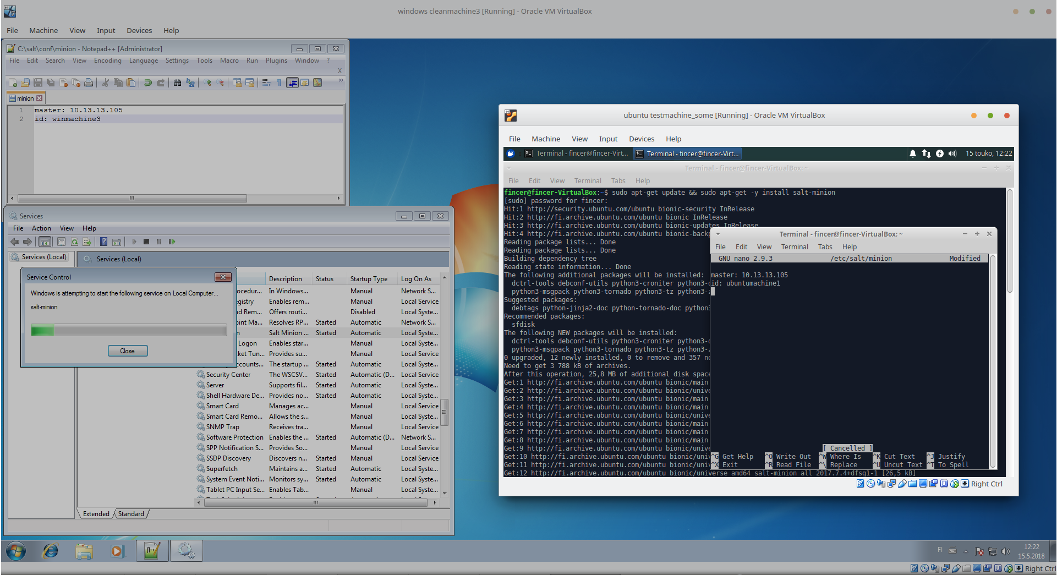Open Find via binoculars icon in Notepad++

click(177, 83)
